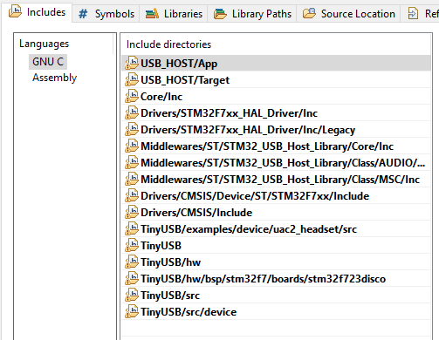Click the icon beside plain TinyUSB entry
439x340 pixels.
(132, 245)
